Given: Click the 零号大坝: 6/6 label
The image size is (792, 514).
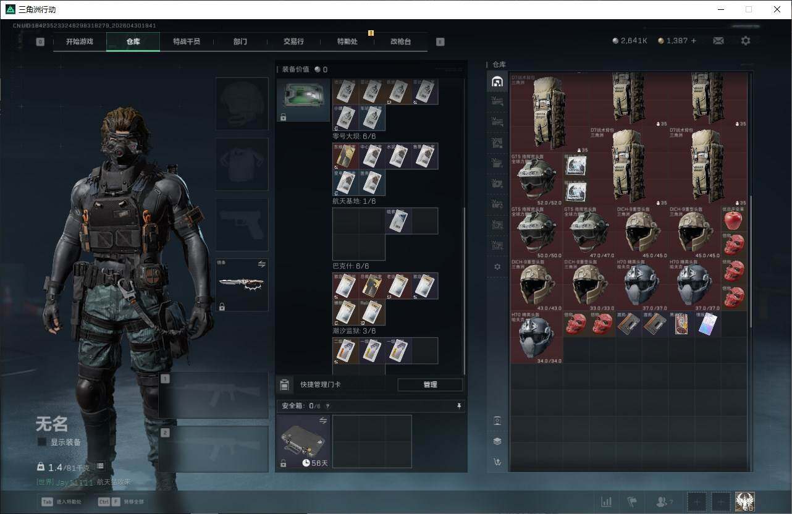Looking at the screenshot, I should pyautogui.click(x=354, y=136).
